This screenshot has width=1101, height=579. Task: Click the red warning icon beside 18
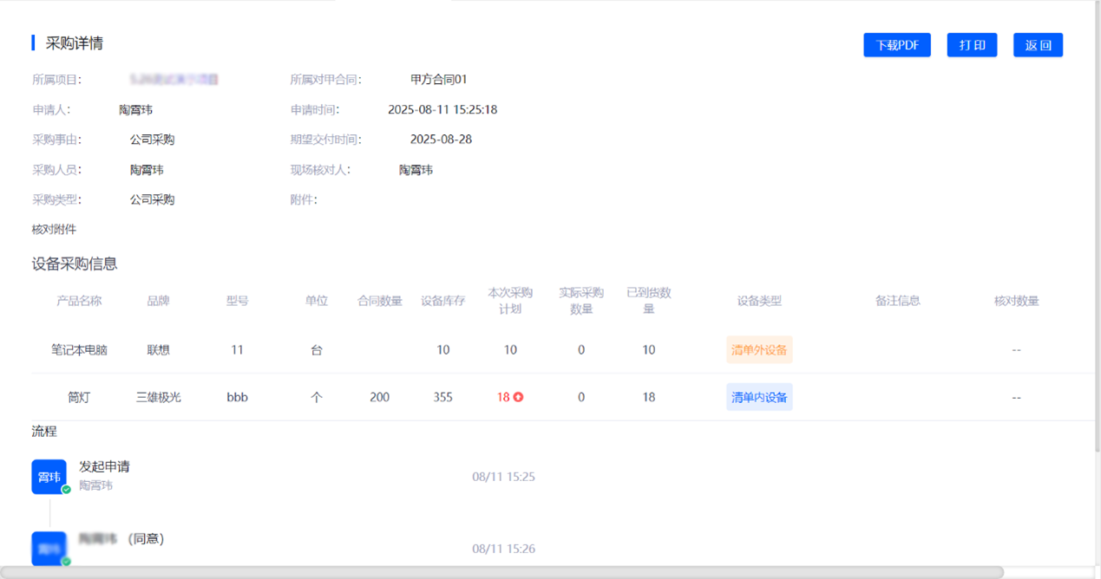pos(519,398)
